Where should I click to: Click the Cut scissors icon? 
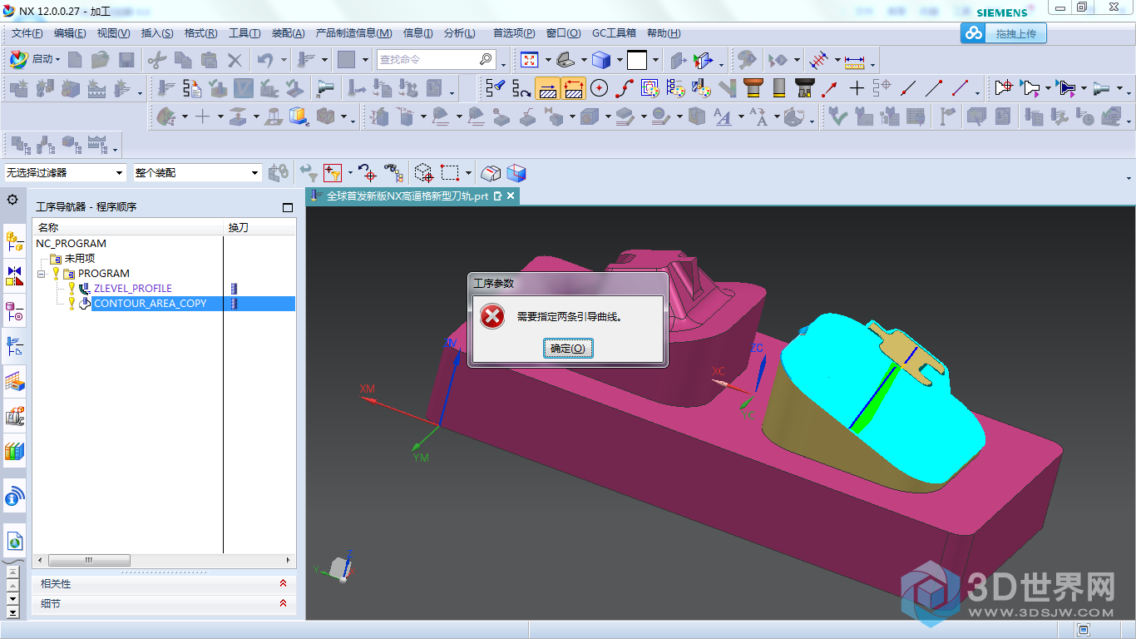point(157,59)
